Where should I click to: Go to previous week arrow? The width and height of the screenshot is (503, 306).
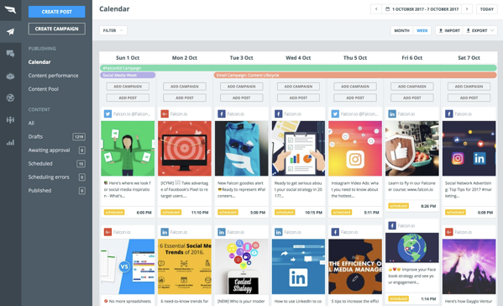point(376,9)
